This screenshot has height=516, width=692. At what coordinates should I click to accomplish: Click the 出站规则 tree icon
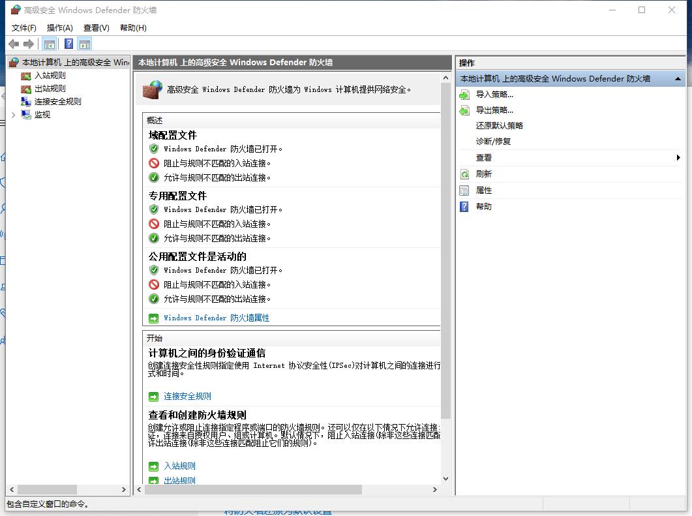[26, 89]
